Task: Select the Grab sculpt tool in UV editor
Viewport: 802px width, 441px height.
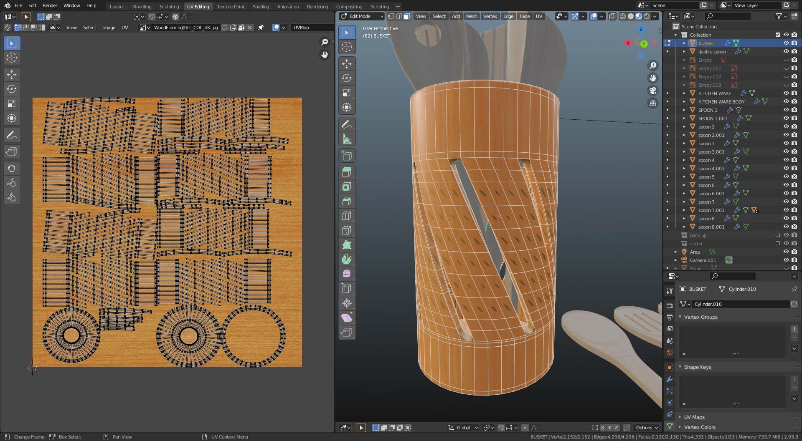Action: (x=12, y=169)
